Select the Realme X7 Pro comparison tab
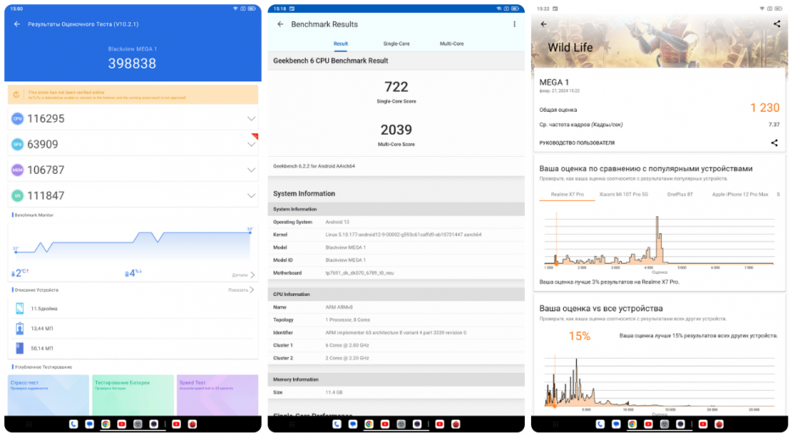This screenshot has height=435, width=790. point(567,194)
